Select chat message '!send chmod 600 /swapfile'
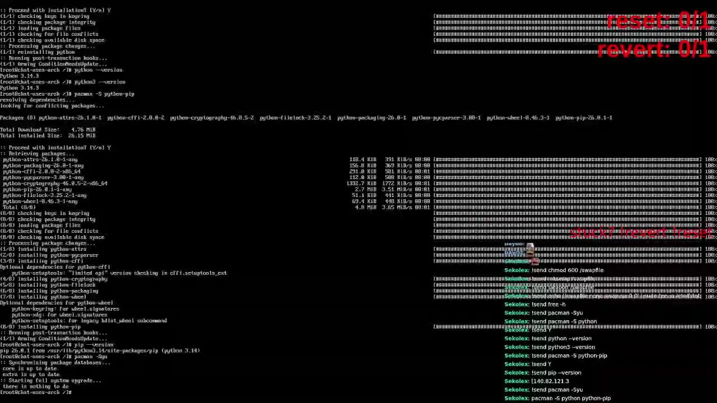 553,270
